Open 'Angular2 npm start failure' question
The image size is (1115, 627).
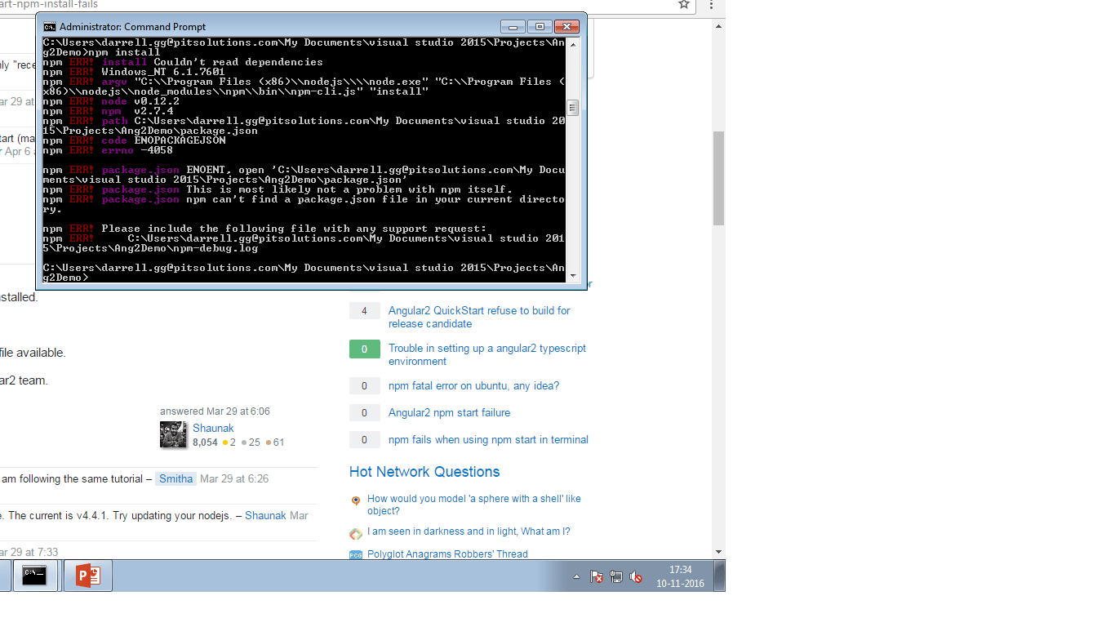pyautogui.click(x=450, y=412)
